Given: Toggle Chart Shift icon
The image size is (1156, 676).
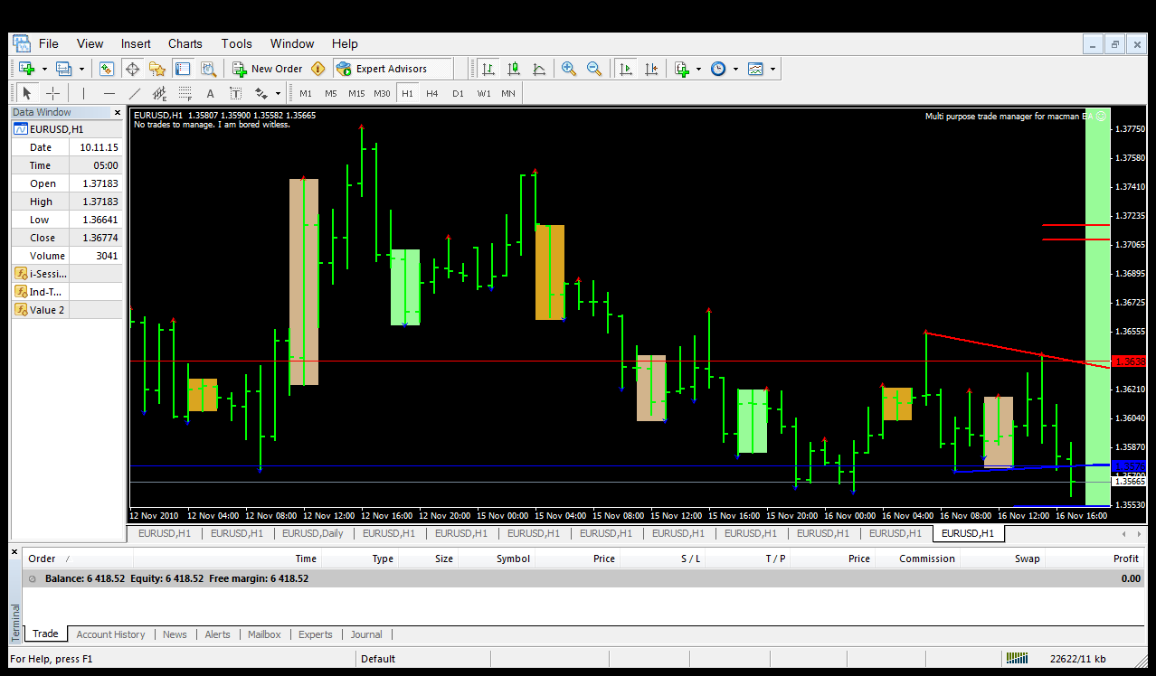Looking at the screenshot, I should coord(650,69).
